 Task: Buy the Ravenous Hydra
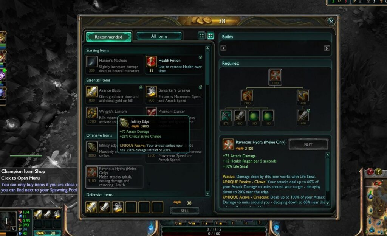click(x=308, y=144)
